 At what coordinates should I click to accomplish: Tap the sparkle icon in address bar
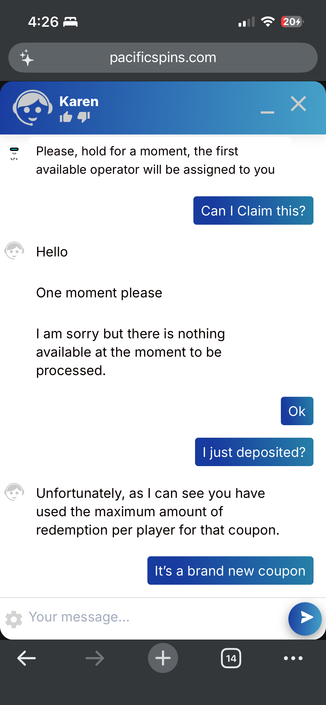pyautogui.click(x=27, y=58)
